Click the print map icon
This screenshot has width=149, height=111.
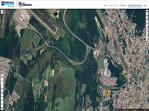click(147, 20)
